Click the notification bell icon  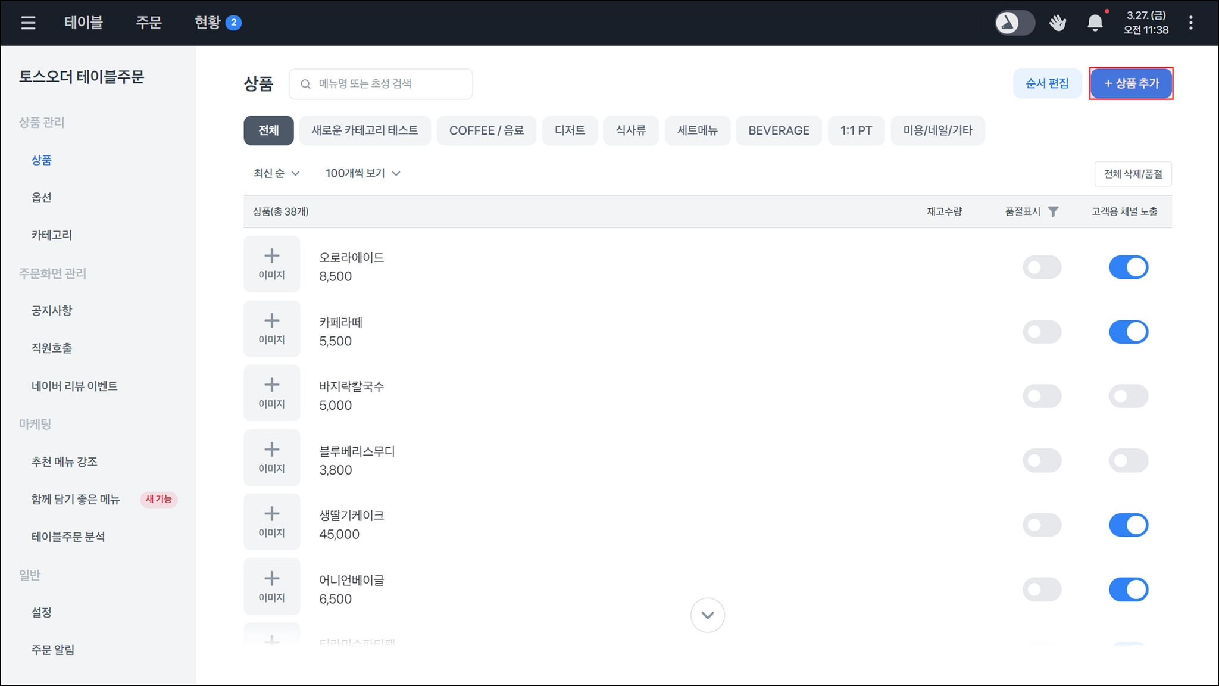click(1095, 23)
